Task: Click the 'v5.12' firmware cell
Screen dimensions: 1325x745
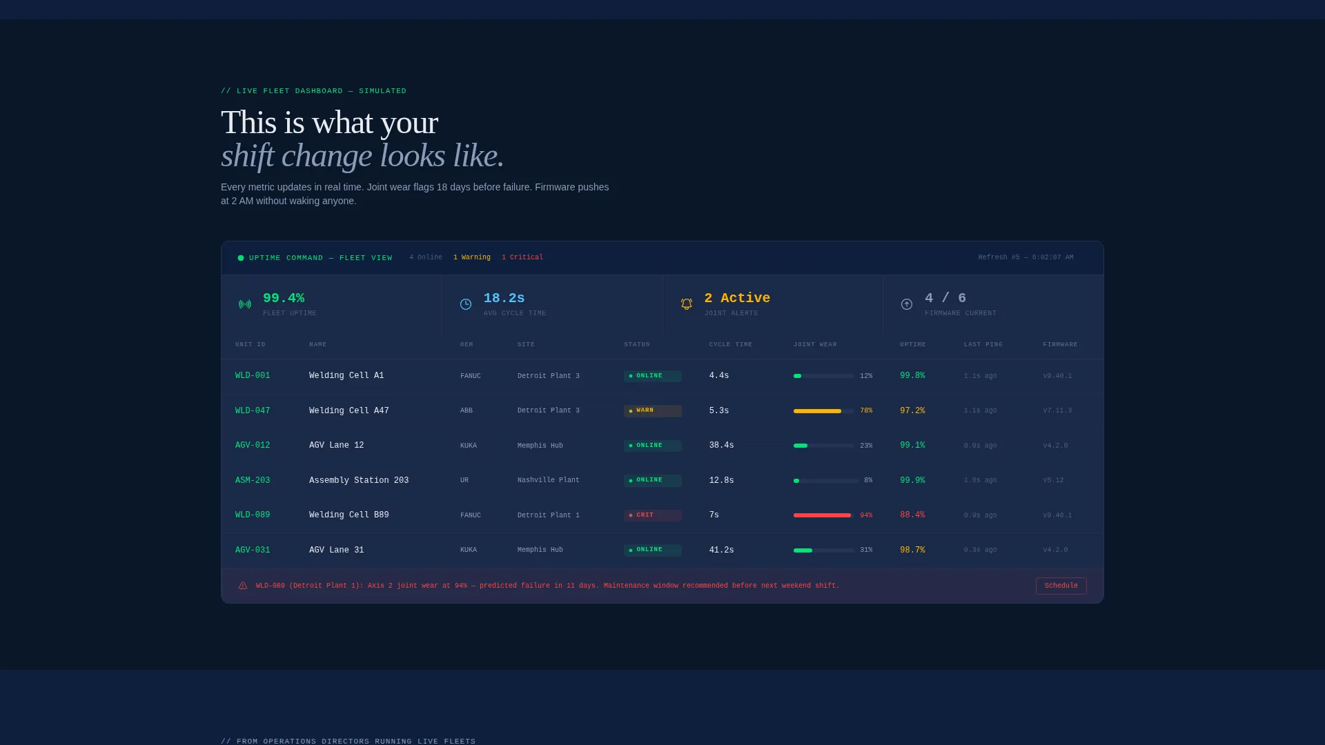Action: (x=1053, y=480)
